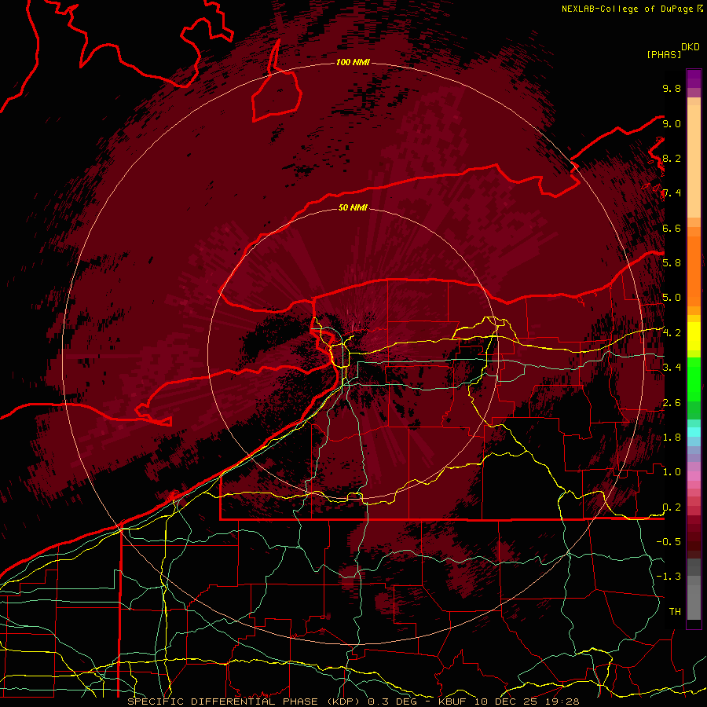Viewport: 707px width, 707px height.
Task: Click the 8.2 legend value
Action: 672,158
